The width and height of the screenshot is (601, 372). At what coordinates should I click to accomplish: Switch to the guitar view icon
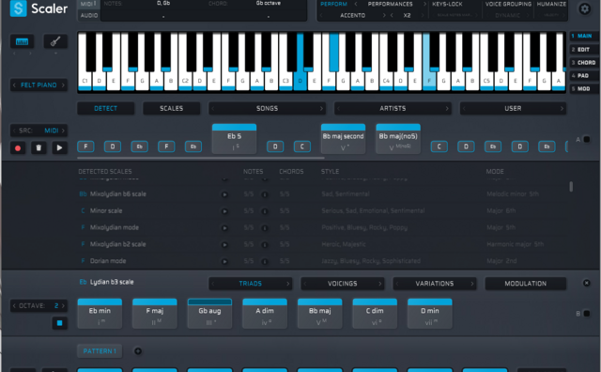coord(55,41)
